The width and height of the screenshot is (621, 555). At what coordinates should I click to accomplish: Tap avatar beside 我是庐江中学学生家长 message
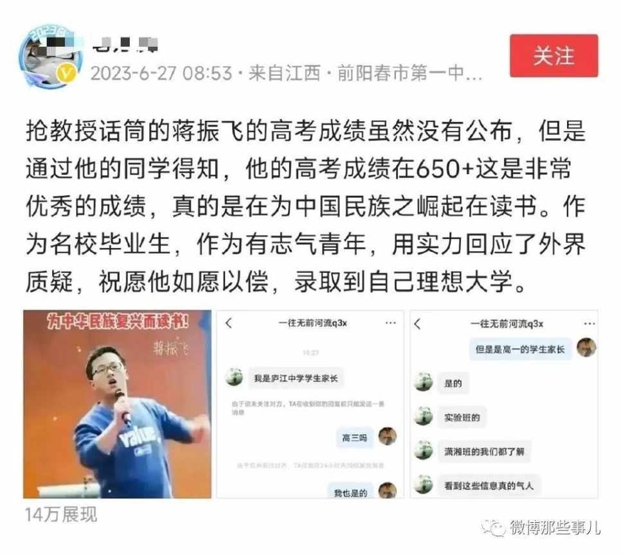click(x=234, y=377)
